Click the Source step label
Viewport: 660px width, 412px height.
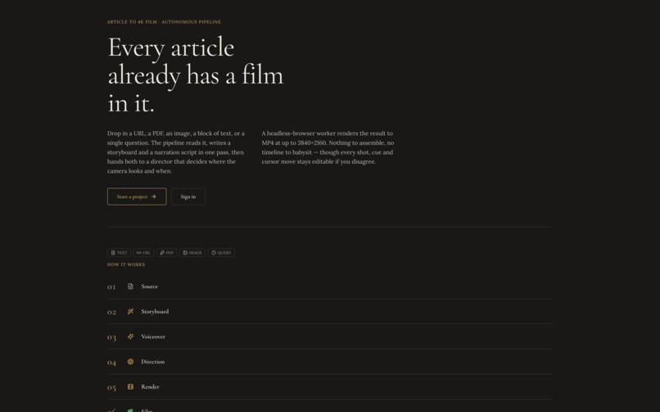pos(149,286)
